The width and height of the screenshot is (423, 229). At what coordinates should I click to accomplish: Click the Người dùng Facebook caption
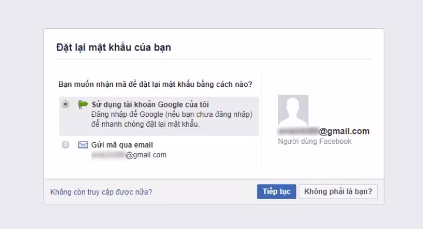[314, 142]
